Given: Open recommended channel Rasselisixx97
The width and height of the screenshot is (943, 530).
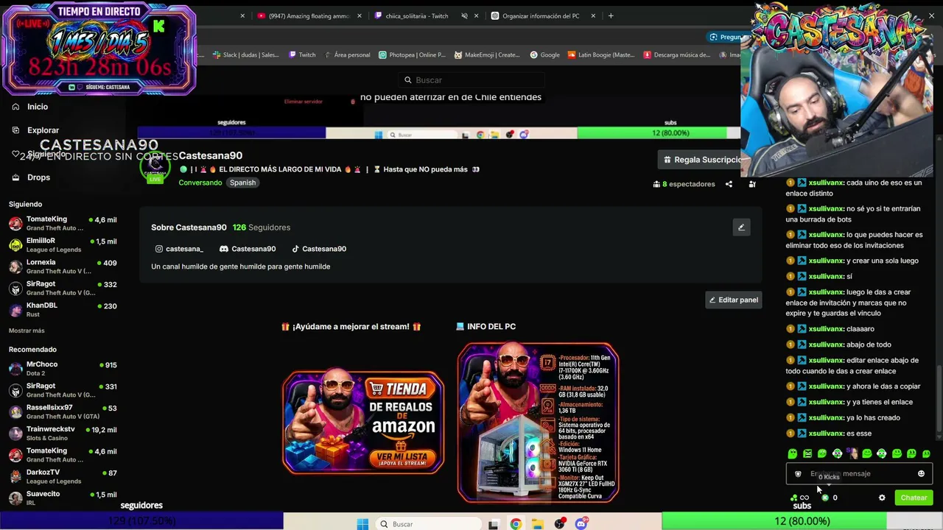Looking at the screenshot, I should pos(63,411).
